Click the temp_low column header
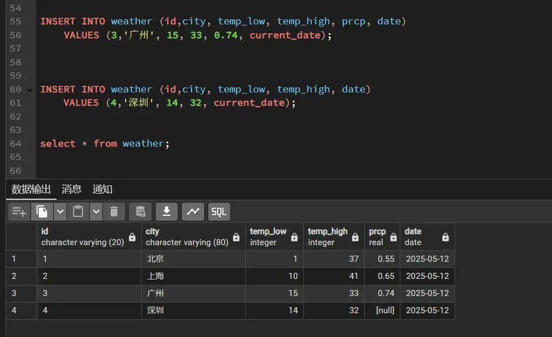 pyautogui.click(x=275, y=237)
